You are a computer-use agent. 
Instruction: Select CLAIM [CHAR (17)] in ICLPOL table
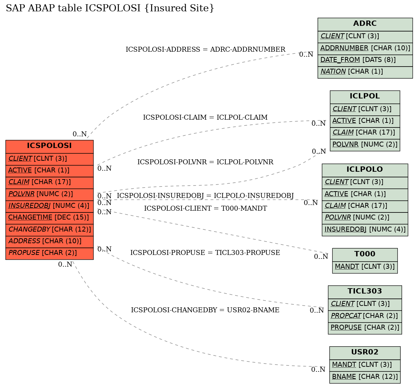tap(365, 133)
